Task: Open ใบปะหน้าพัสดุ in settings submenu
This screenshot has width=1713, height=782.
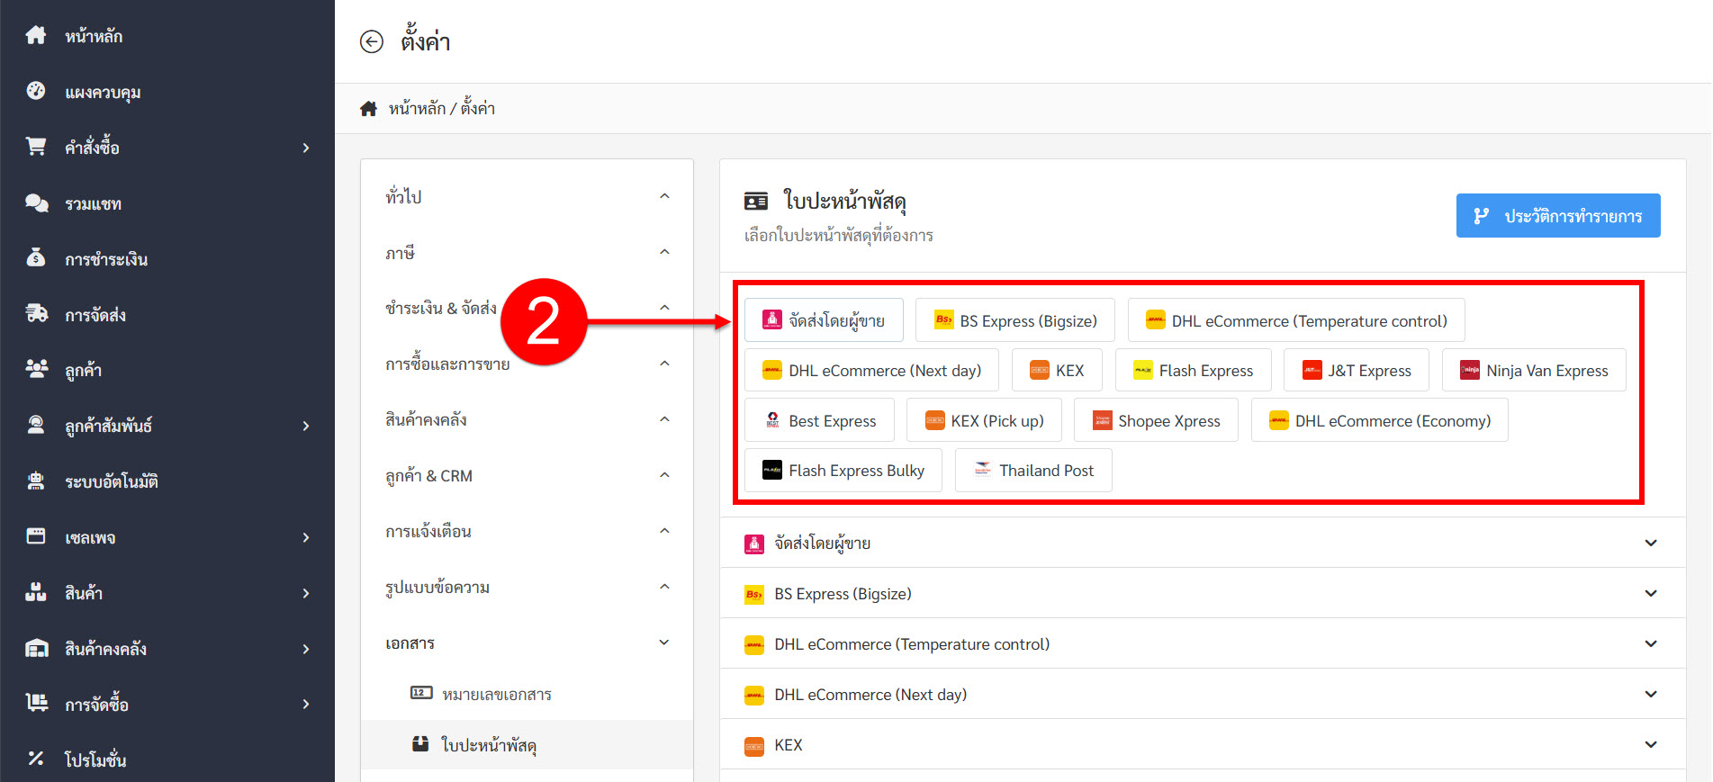Action: [527, 744]
